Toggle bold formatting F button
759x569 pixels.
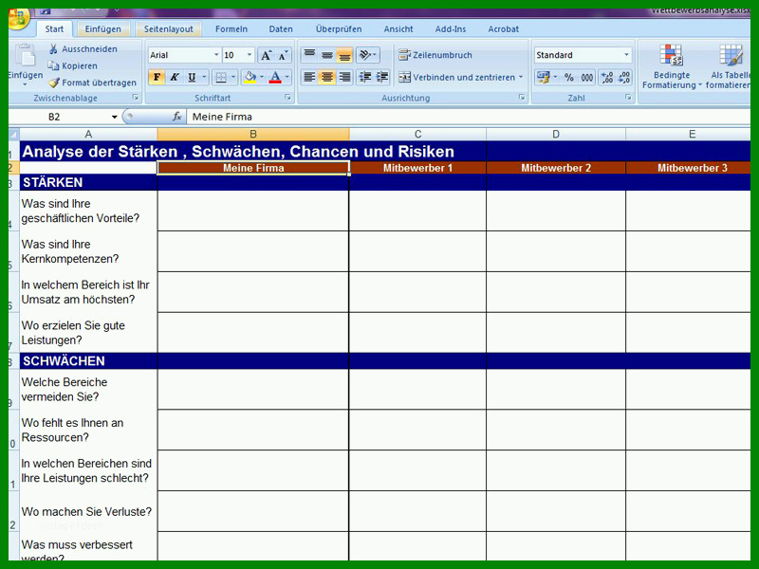click(x=157, y=77)
